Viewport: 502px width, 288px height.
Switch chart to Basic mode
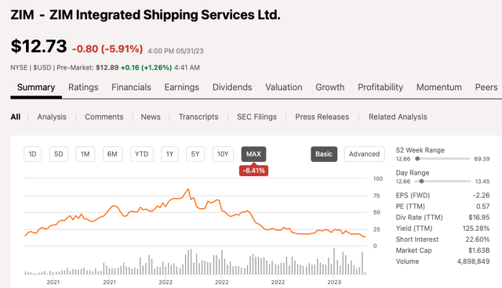(324, 154)
